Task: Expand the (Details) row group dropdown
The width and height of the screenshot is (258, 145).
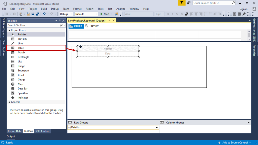Action: (x=157, y=127)
